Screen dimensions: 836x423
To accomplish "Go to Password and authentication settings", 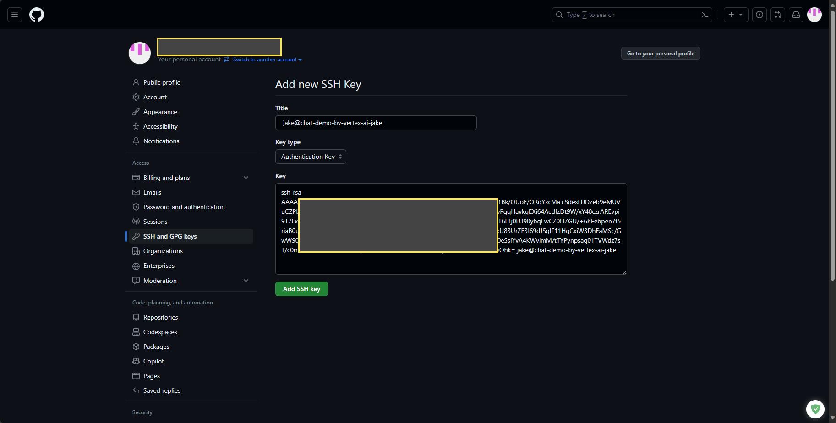I will point(184,207).
